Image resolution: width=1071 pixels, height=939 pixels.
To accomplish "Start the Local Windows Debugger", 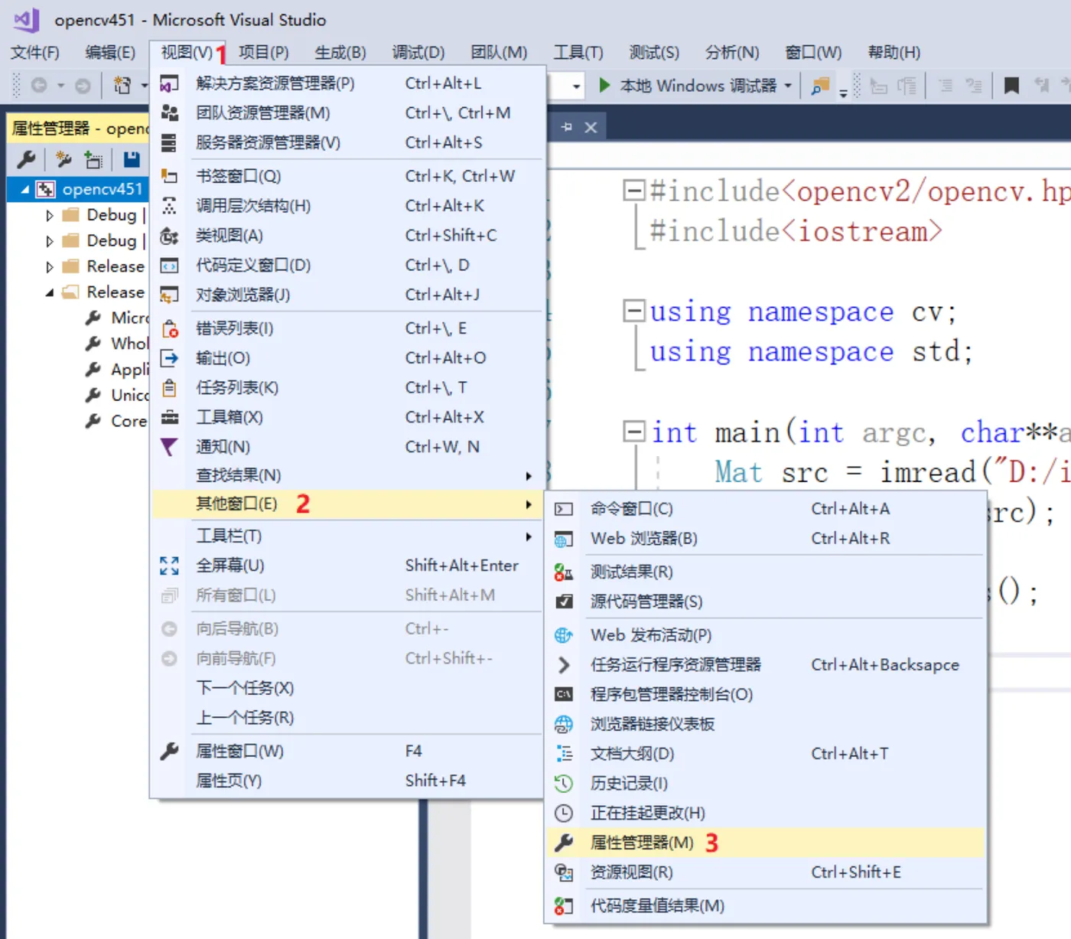I will 688,86.
